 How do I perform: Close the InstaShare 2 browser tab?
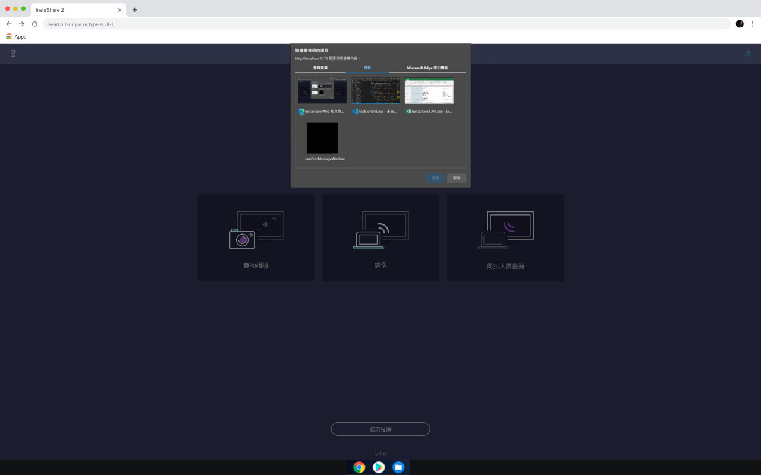click(120, 10)
